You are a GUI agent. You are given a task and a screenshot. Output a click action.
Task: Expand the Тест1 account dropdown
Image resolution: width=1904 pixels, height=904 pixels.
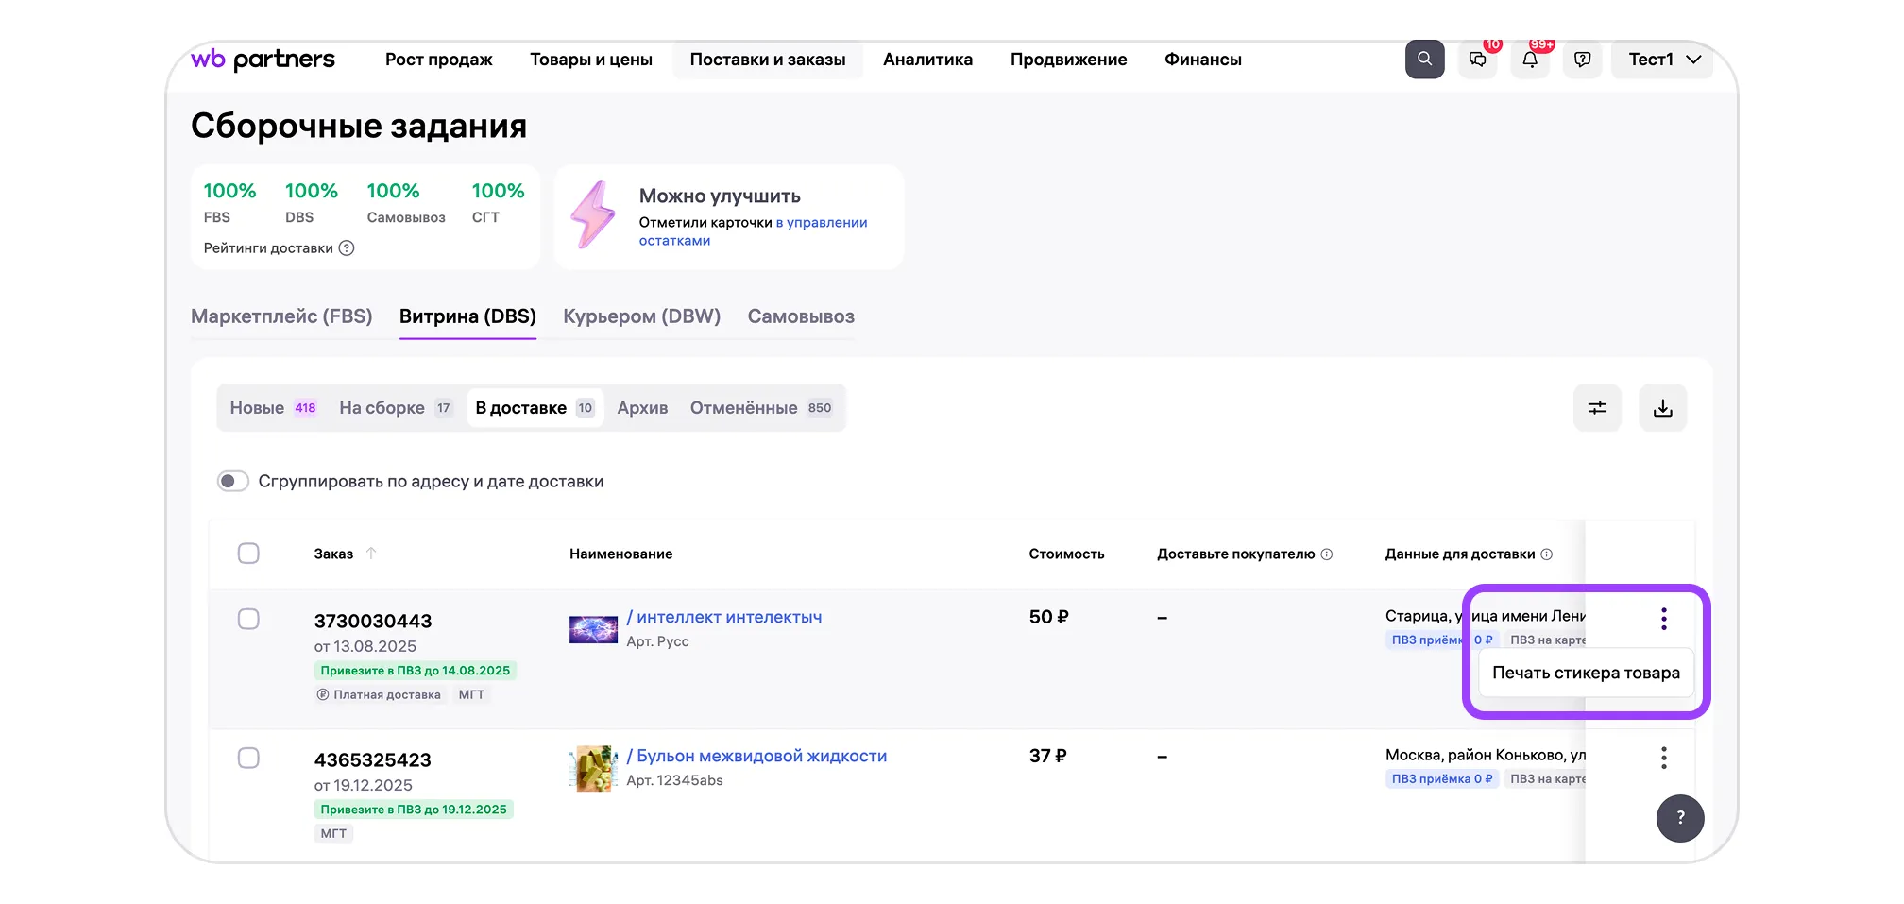coord(1662,60)
